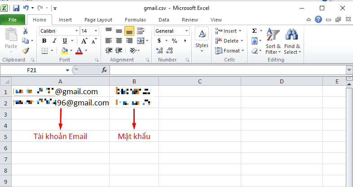Image resolution: width=353 pixels, height=187 pixels.
Task: Toggle Bold formatting
Action: point(44,41)
